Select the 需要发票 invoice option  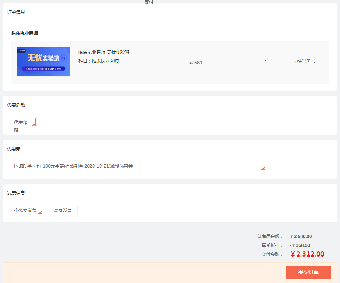pyautogui.click(x=63, y=210)
